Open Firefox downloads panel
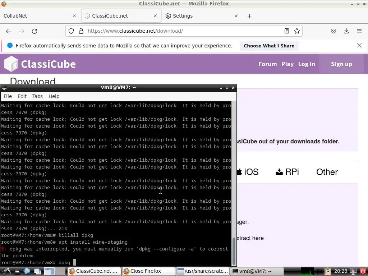 point(346,31)
